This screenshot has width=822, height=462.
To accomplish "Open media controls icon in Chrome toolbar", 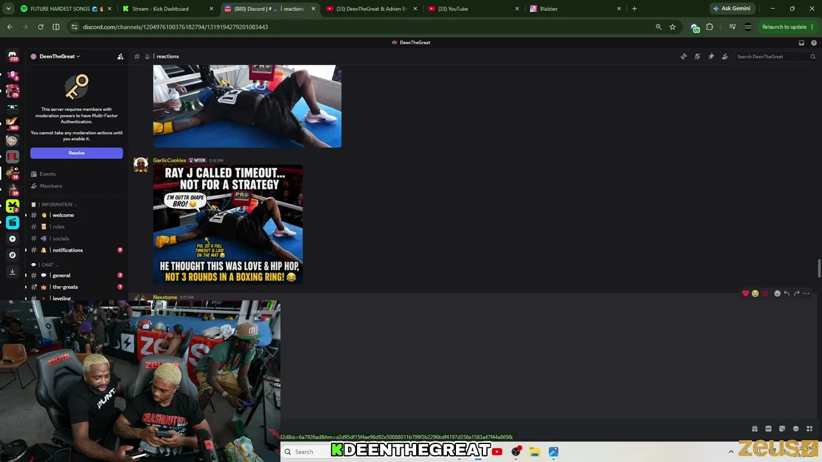I will (x=732, y=27).
